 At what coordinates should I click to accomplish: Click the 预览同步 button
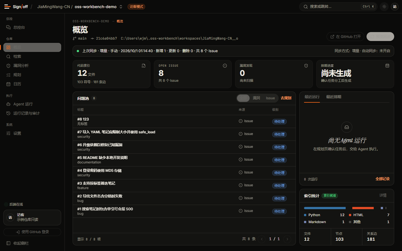[380, 37]
